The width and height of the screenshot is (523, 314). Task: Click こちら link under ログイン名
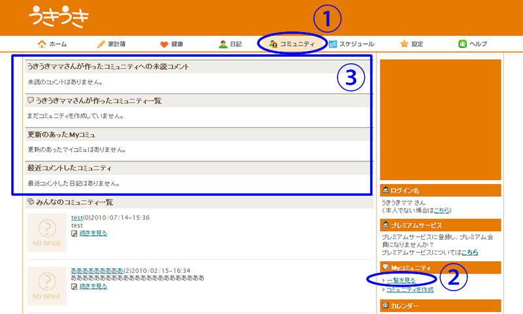pyautogui.click(x=442, y=210)
